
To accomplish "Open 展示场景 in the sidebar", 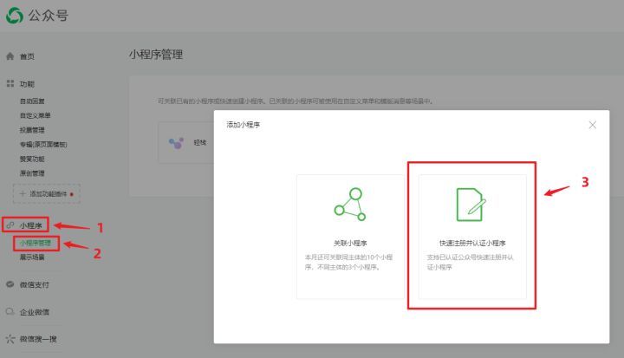I will 32,257.
